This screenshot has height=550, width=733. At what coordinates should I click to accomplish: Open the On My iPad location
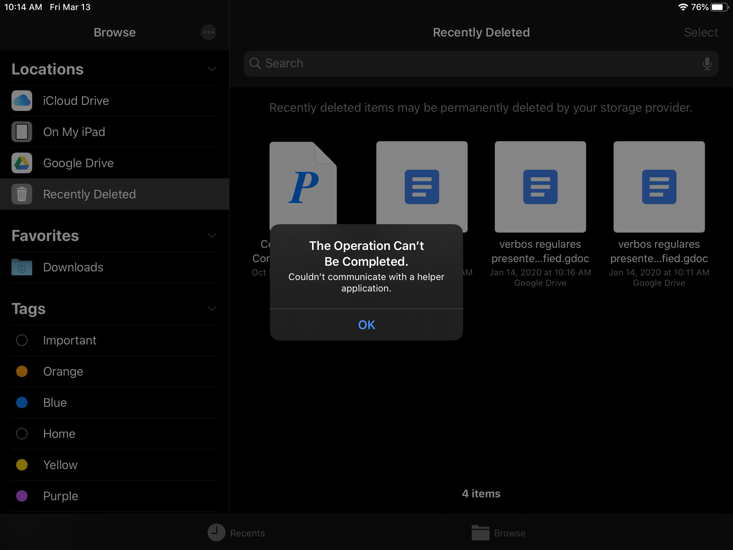point(74,132)
